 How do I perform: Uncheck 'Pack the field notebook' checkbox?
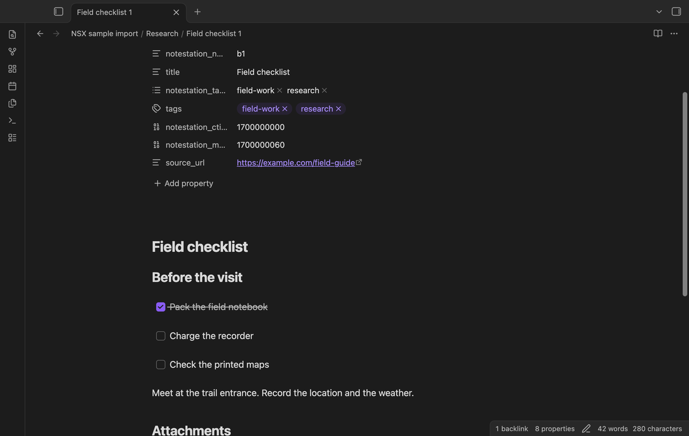pyautogui.click(x=161, y=307)
